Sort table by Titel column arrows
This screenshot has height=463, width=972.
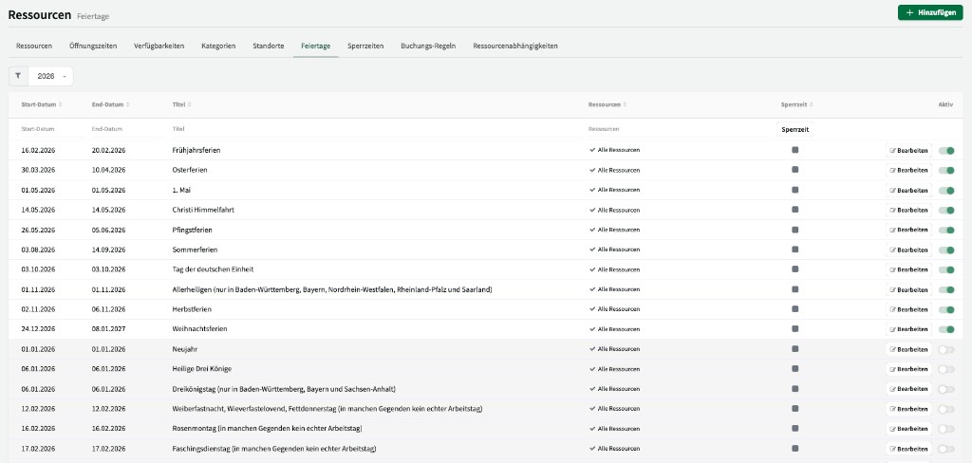[x=189, y=104]
